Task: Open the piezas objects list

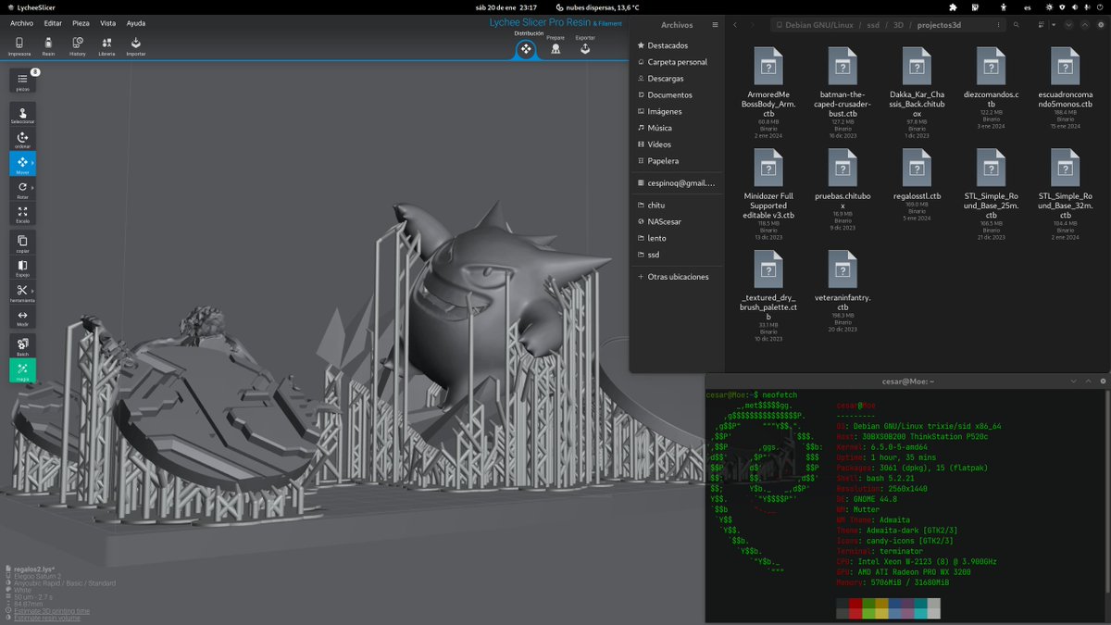Action: tap(22, 81)
